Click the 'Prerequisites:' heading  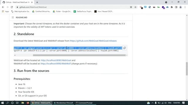point(22,79)
